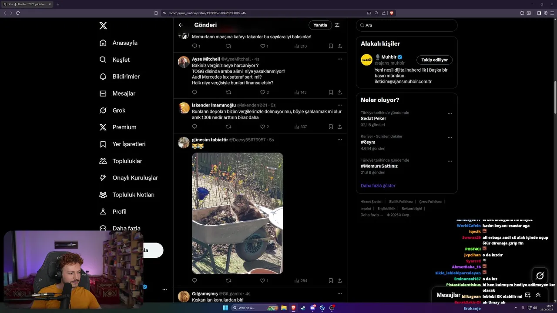The image size is (557, 313).
Task: Bookmark Ayse Mitchell's reply
Action: click(331, 92)
